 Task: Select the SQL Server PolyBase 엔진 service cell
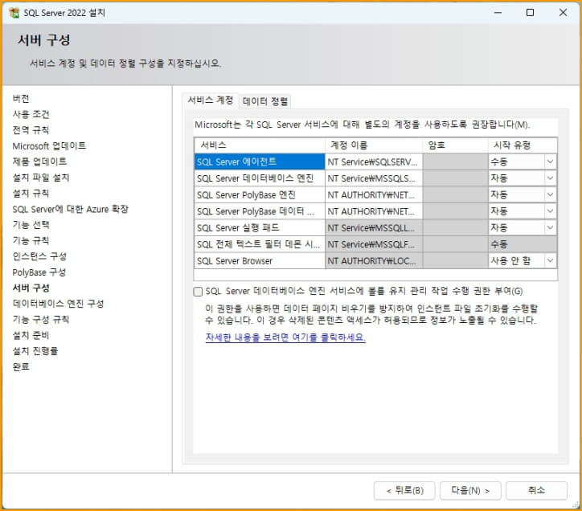point(260,194)
